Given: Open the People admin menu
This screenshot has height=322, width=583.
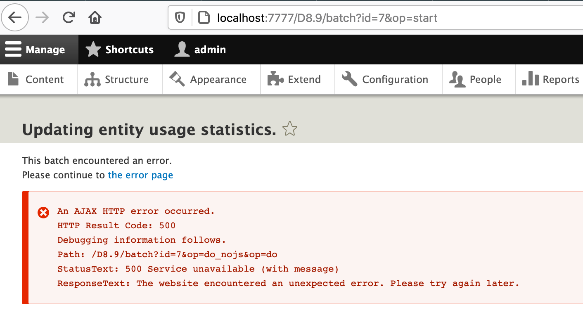Looking at the screenshot, I should click(x=476, y=79).
